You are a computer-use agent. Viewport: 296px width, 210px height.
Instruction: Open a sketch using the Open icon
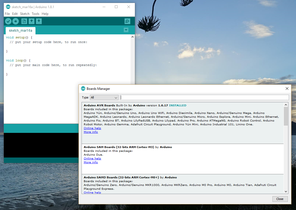[31, 21]
